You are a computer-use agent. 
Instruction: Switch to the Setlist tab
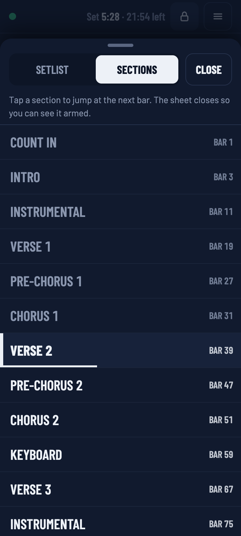(x=52, y=69)
